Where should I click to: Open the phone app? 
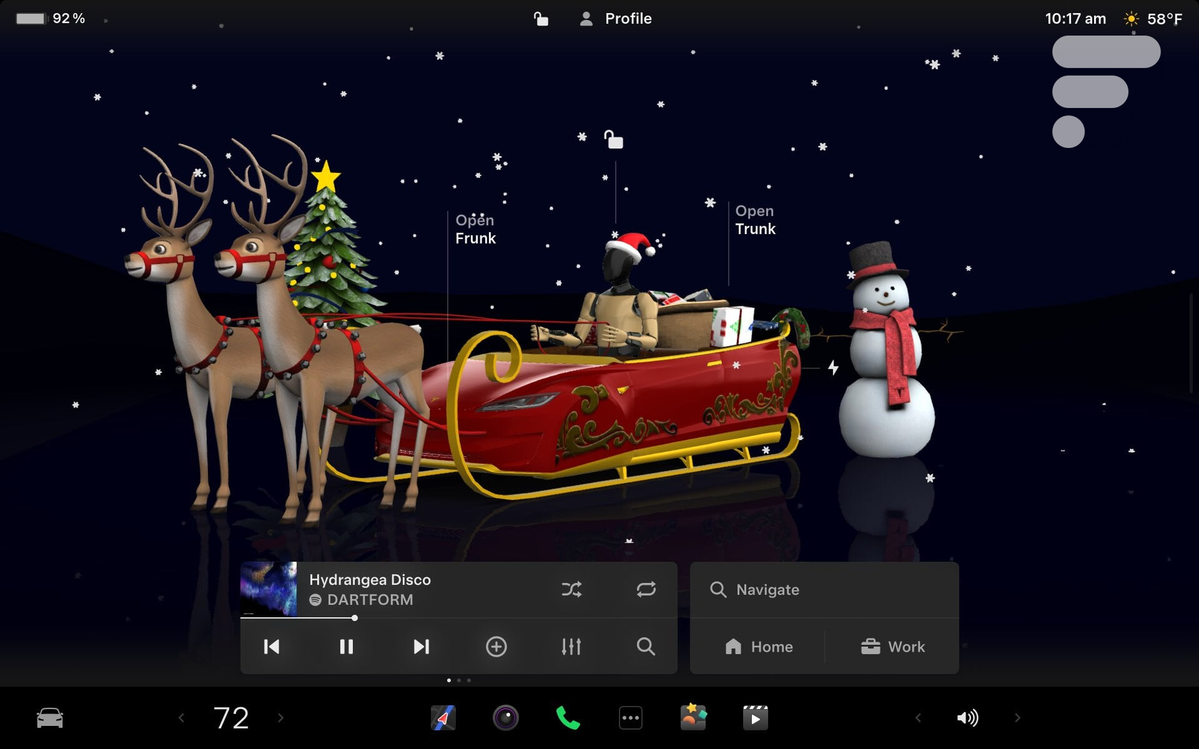click(568, 718)
